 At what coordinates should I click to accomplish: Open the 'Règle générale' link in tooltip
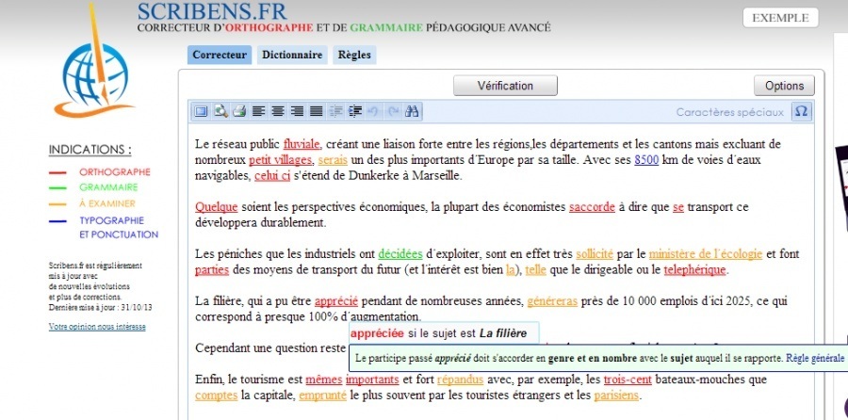click(x=815, y=359)
